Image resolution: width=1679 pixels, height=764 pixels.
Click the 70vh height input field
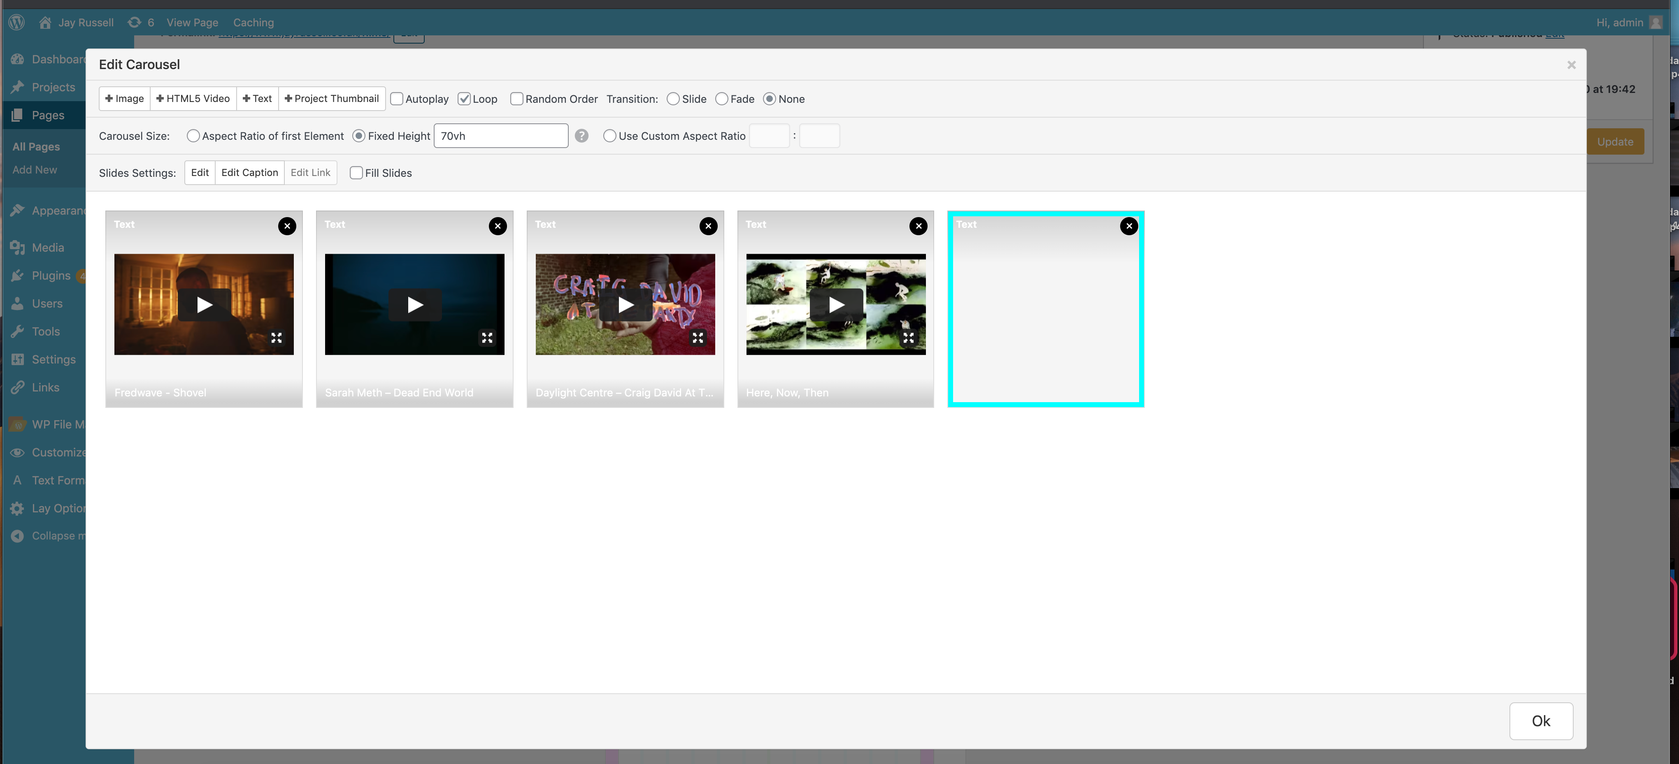[x=500, y=135]
